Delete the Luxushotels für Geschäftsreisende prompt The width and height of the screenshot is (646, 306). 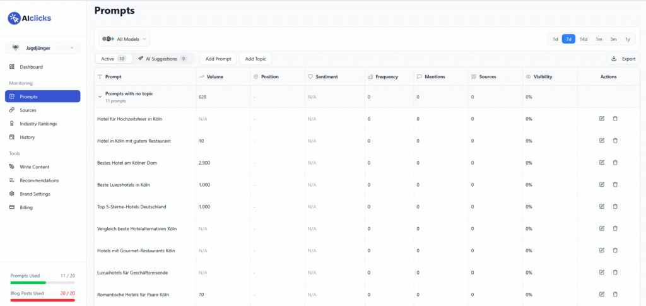coord(615,273)
